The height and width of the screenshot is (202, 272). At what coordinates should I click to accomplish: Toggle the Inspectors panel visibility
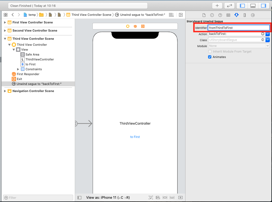(264, 6)
